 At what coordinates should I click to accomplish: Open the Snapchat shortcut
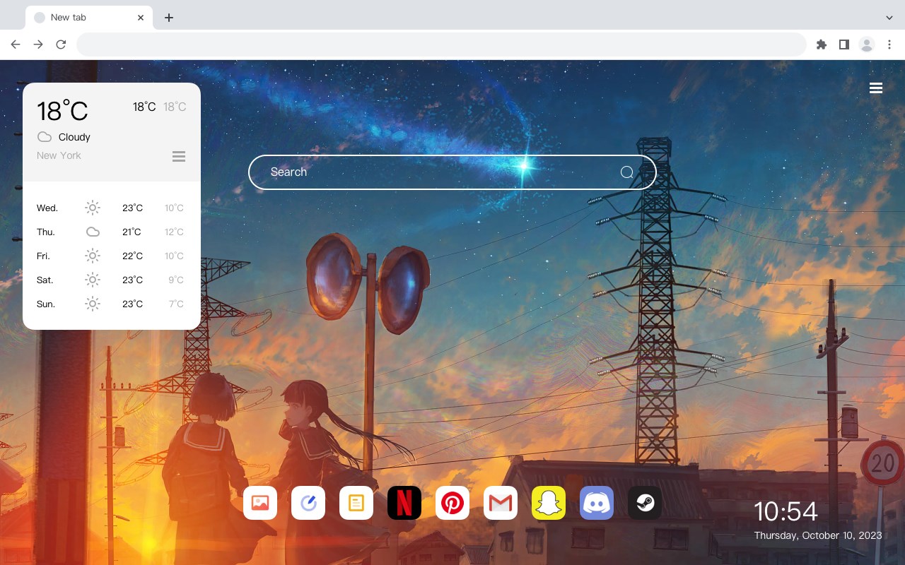coord(549,503)
